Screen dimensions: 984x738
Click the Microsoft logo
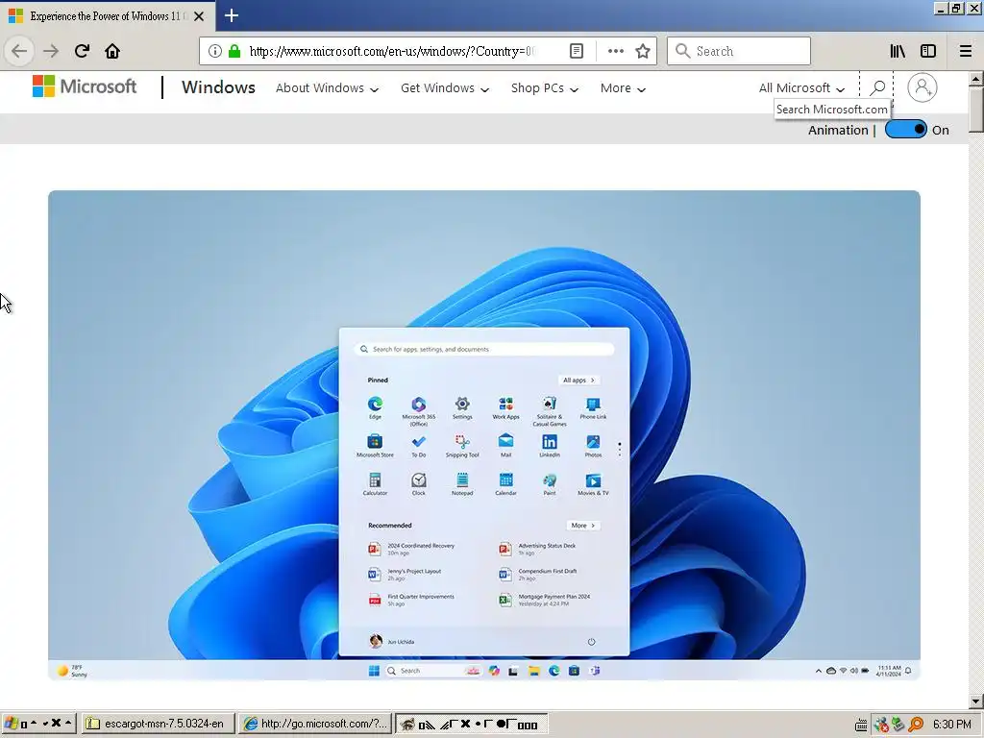tap(85, 86)
